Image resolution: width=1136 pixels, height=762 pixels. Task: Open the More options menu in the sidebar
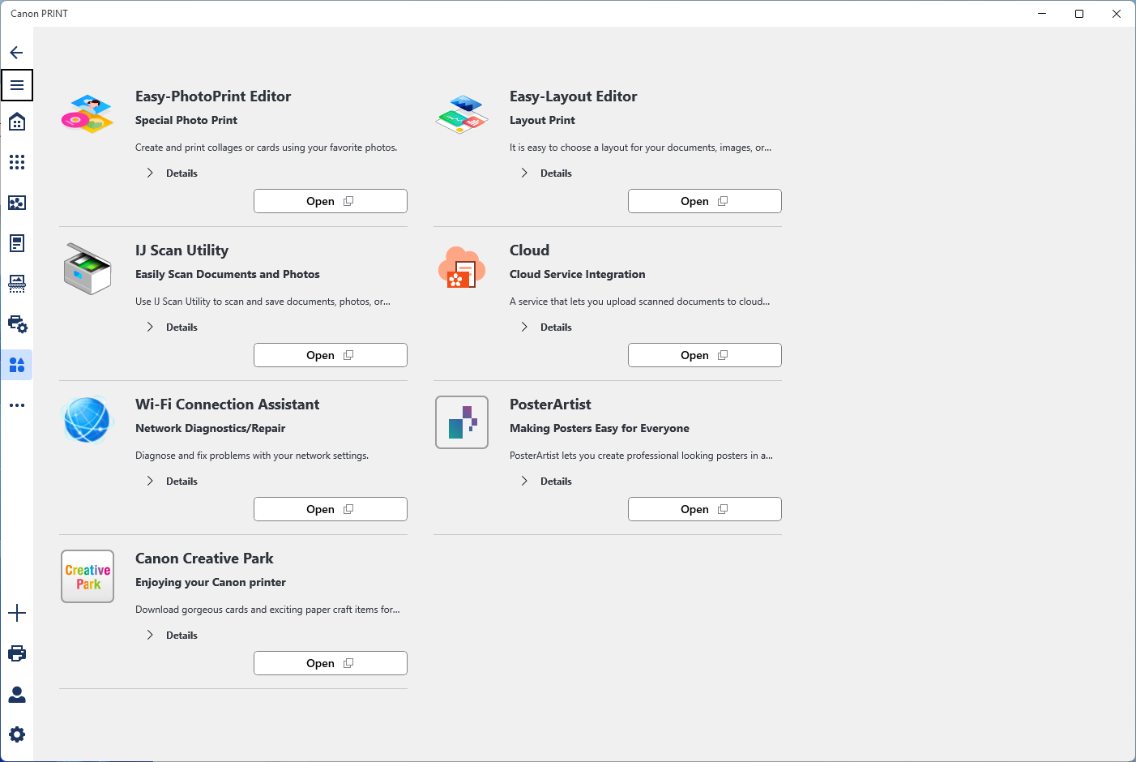tap(17, 405)
